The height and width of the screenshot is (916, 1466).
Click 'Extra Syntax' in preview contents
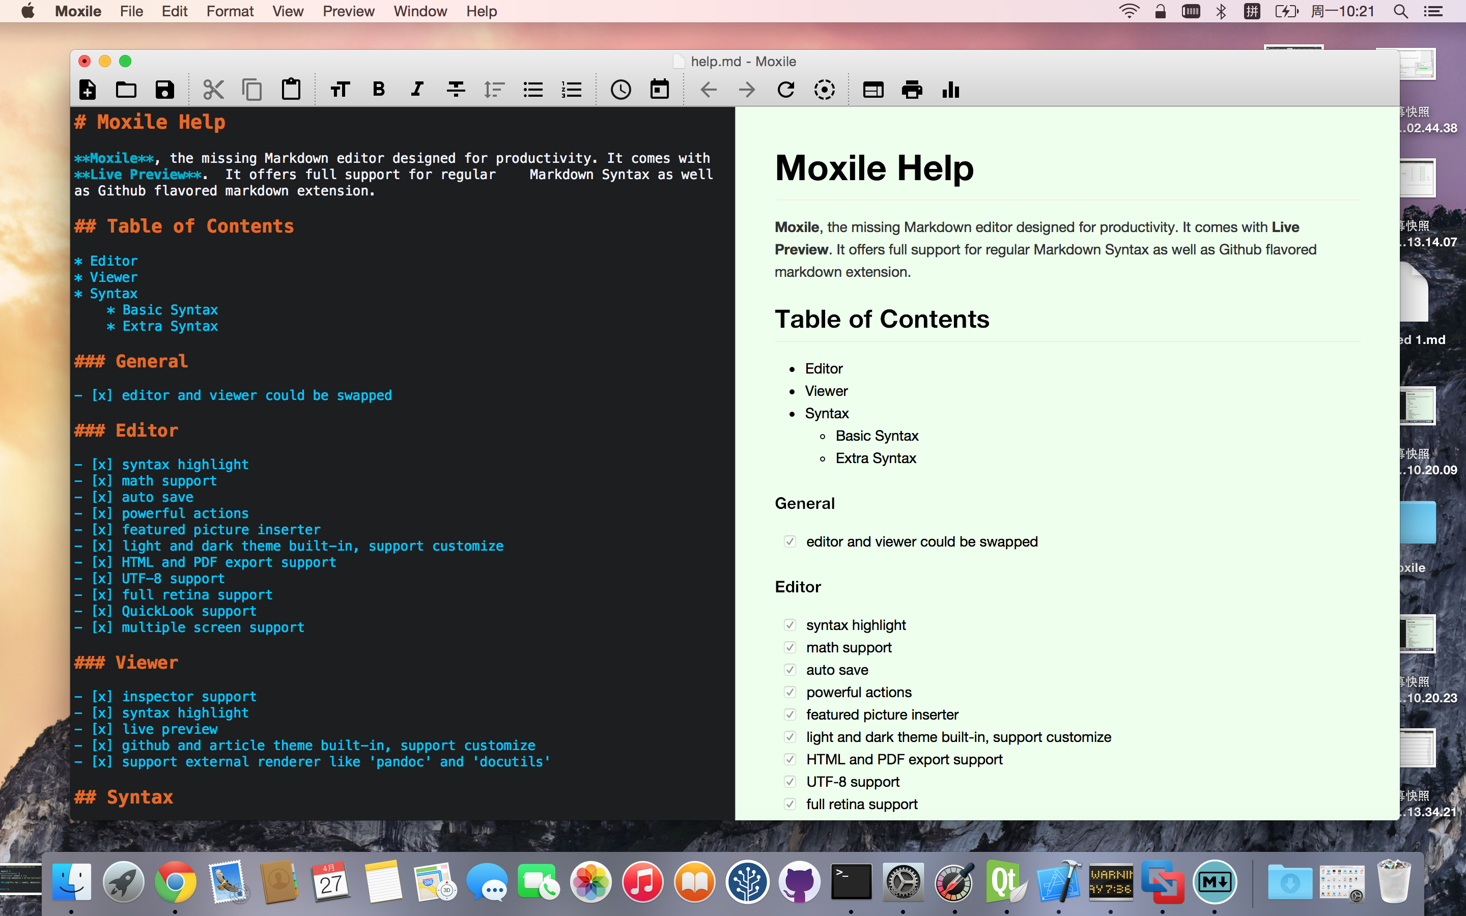coord(876,458)
